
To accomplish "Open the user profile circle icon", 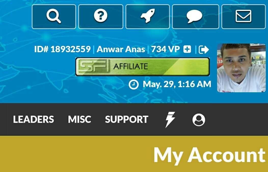I will [199, 120].
